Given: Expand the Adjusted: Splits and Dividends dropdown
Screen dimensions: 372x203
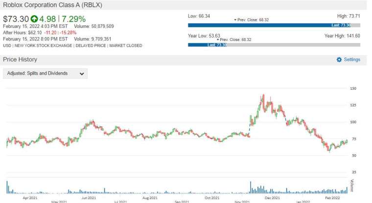Looking at the screenshot, I should click(46, 73).
